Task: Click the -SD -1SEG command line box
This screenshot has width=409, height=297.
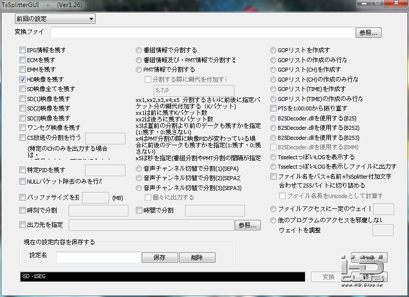Action: pos(163,277)
